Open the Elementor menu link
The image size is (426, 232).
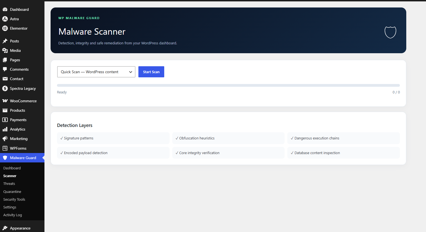point(22,28)
